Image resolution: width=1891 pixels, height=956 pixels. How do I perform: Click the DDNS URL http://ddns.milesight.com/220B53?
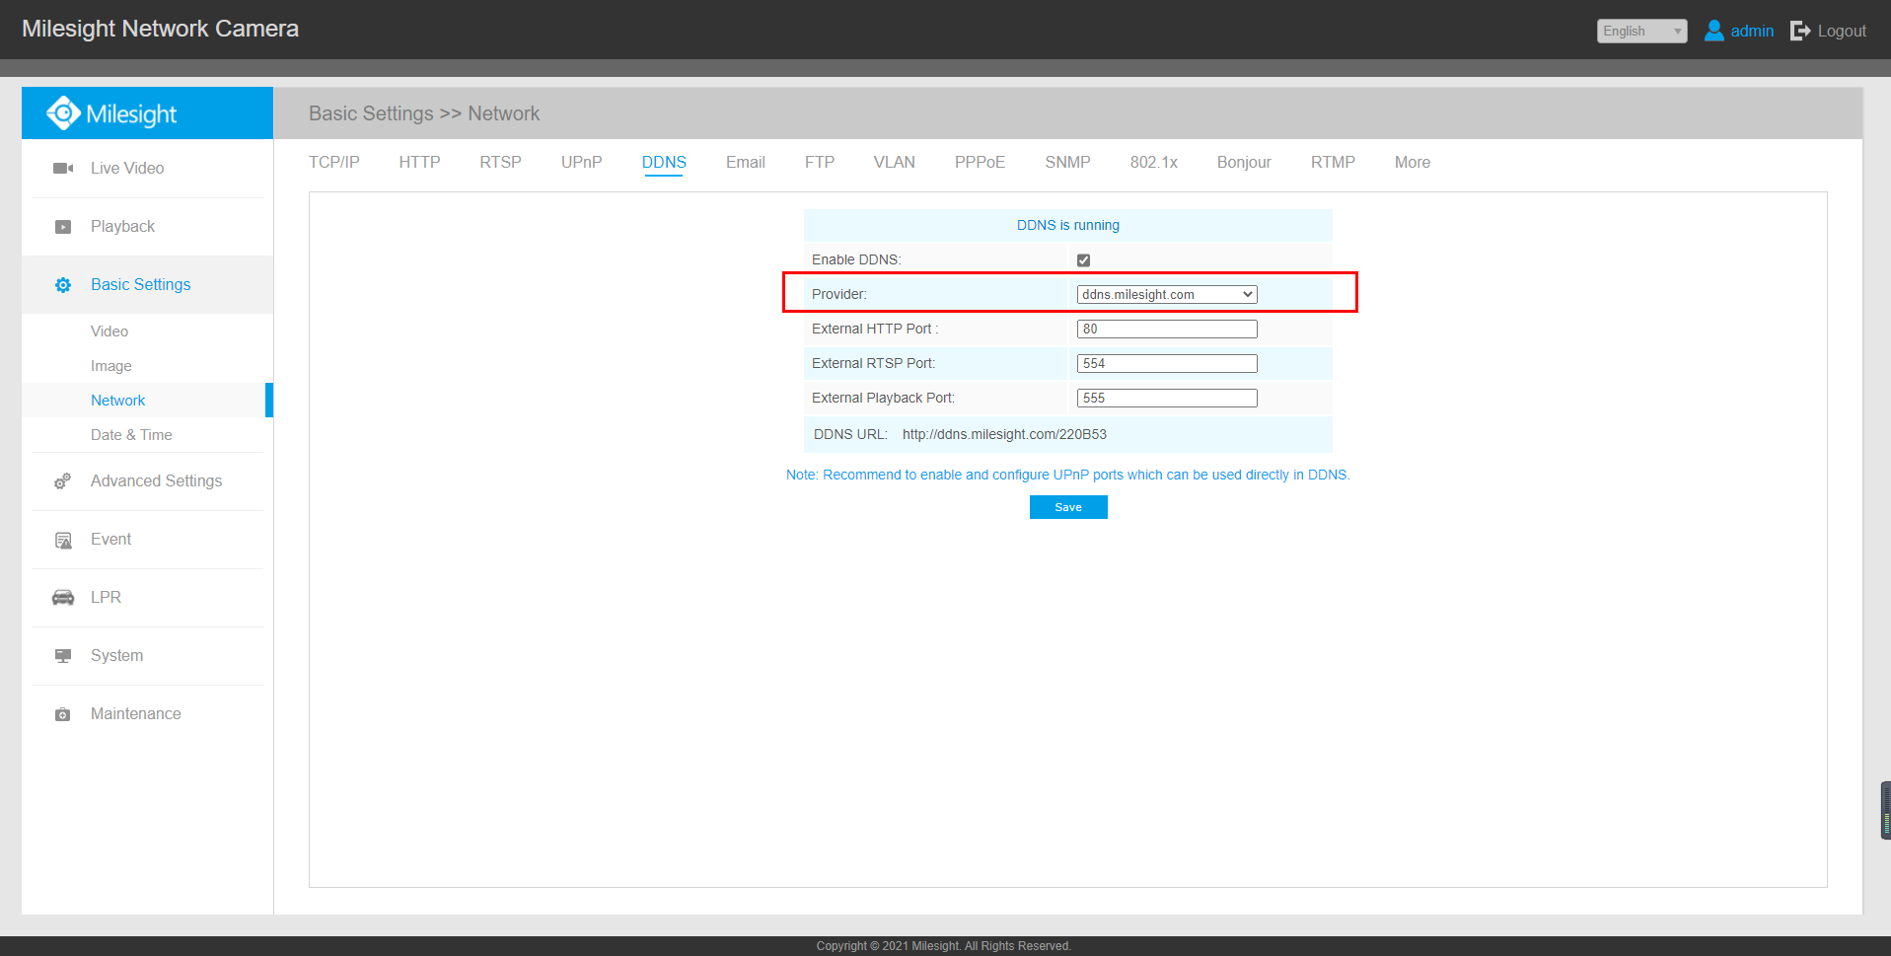pos(1004,435)
